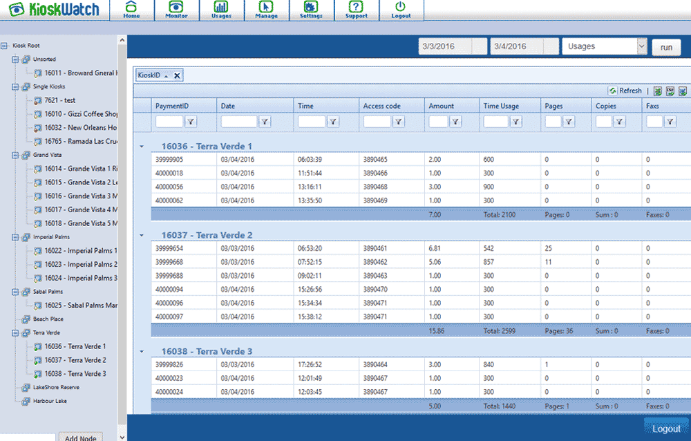Export grid using the CSV icon
The width and height of the screenshot is (691, 441).
(670, 91)
